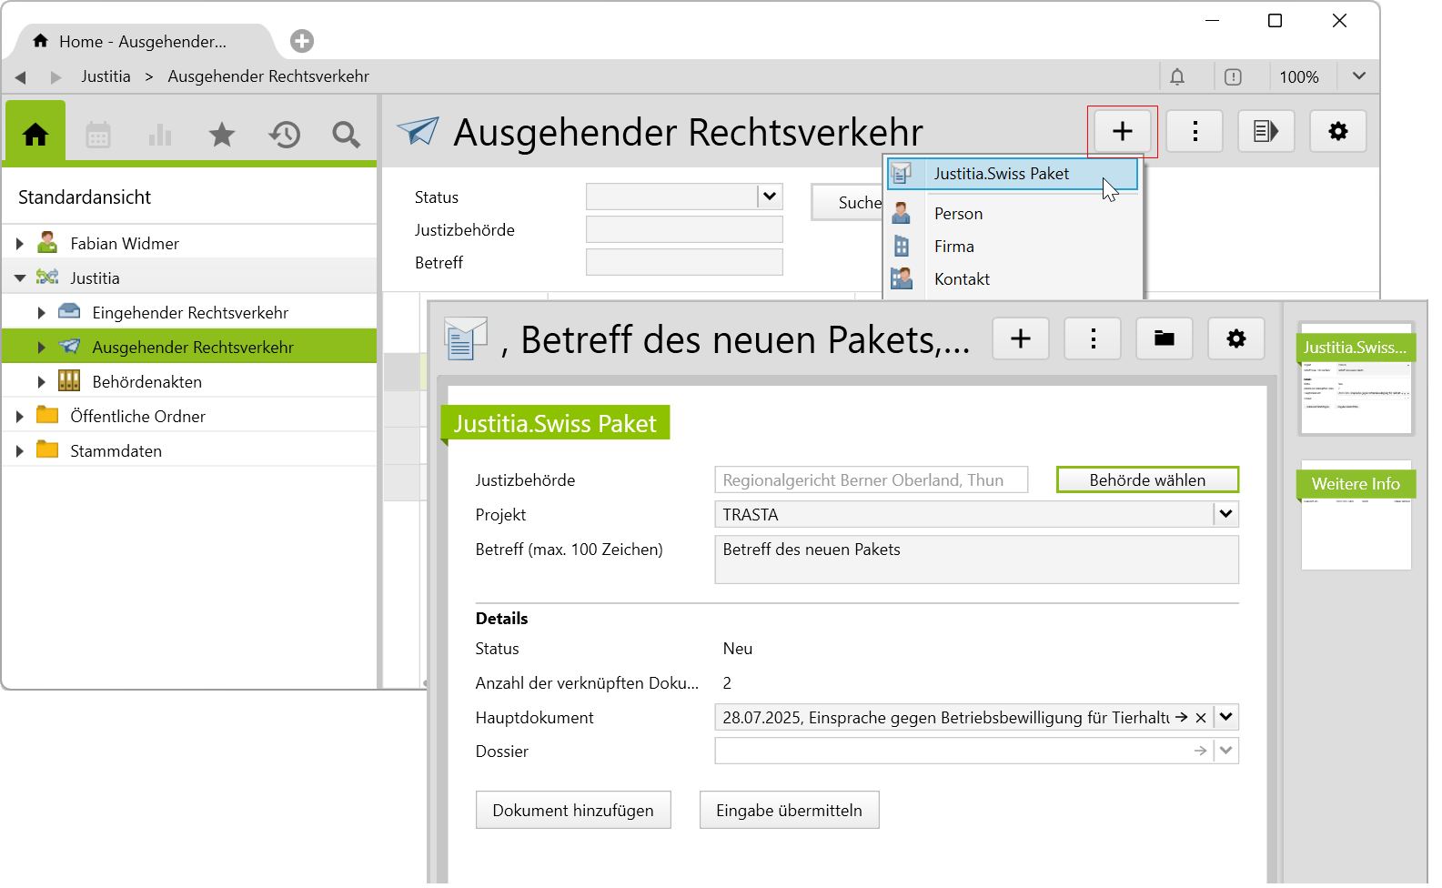Open settings gear in package dialog header
1442x888 pixels.
pos(1236,338)
